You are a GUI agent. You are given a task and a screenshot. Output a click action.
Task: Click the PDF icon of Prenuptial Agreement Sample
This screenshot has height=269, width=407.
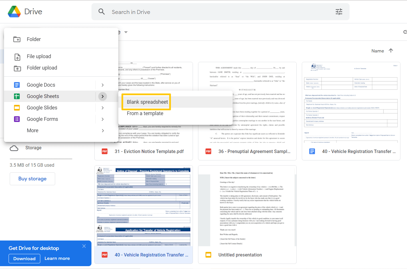pos(208,151)
